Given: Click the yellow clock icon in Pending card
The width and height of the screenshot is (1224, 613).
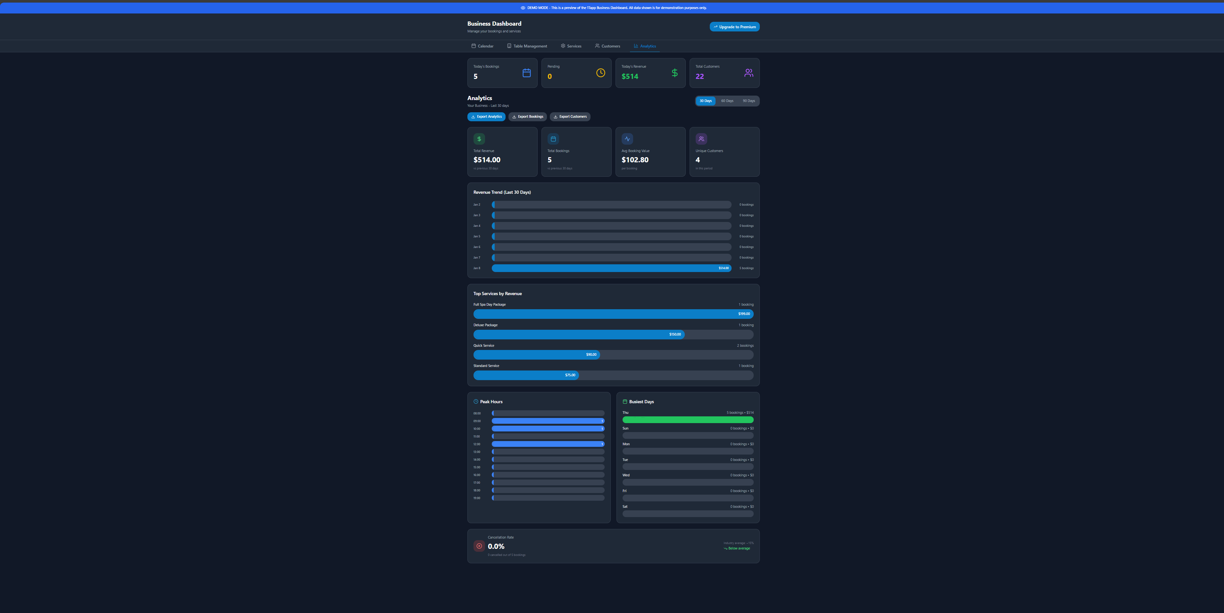Looking at the screenshot, I should click(600, 73).
